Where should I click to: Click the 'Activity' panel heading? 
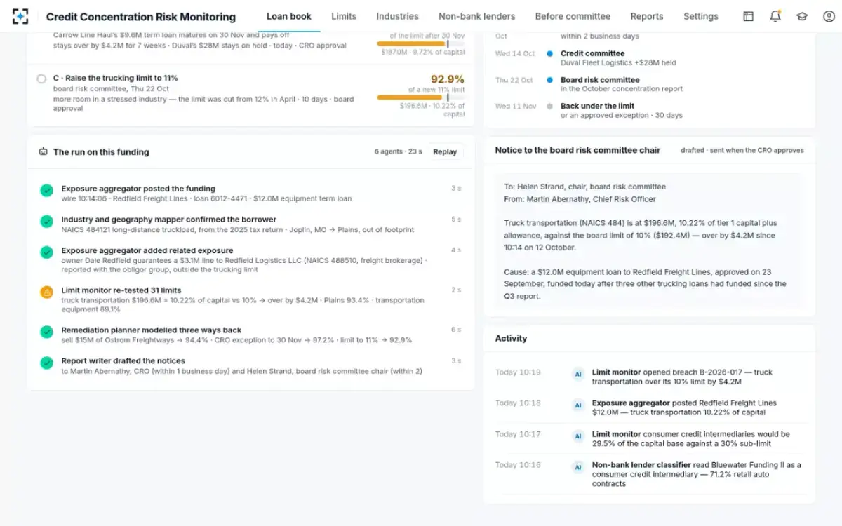511,338
